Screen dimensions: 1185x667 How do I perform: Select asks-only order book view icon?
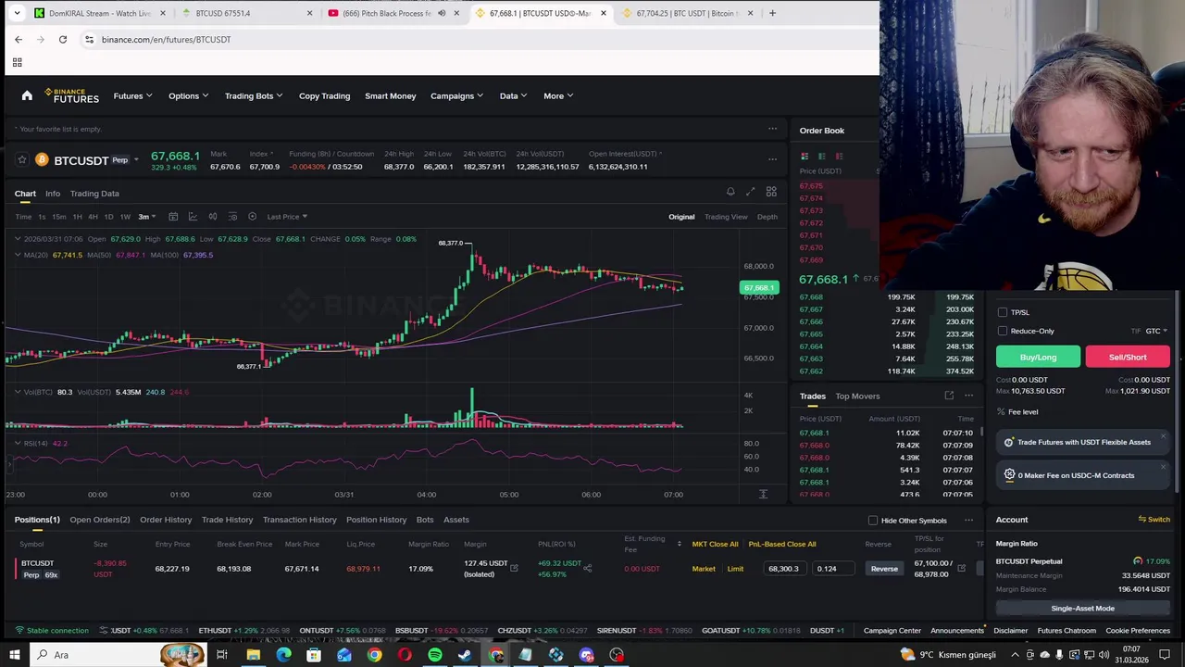[839, 156]
